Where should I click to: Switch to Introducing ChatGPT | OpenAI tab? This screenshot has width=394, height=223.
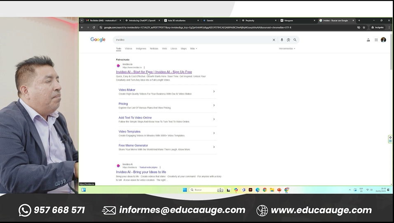143,21
